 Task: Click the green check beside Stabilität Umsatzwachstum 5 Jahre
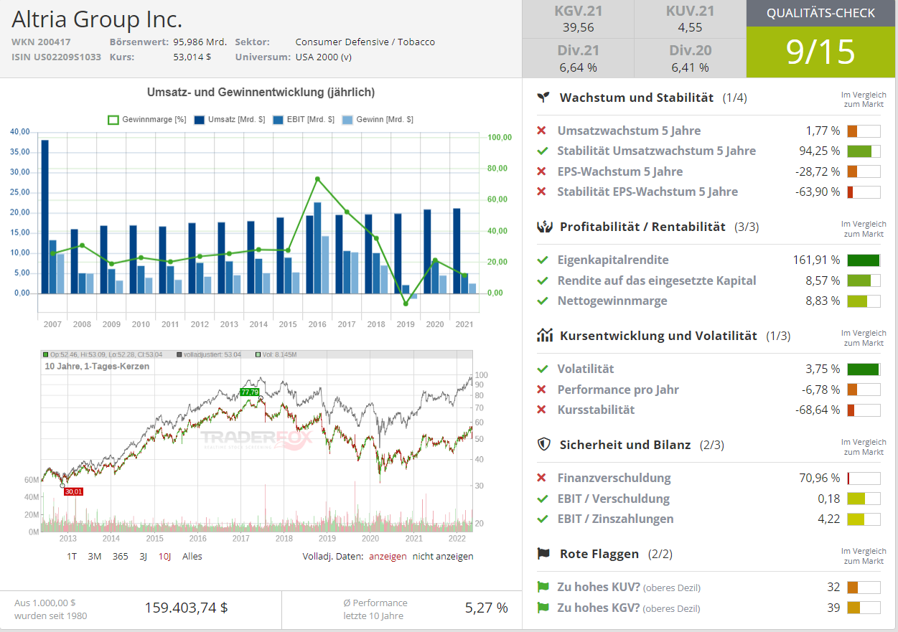(542, 151)
